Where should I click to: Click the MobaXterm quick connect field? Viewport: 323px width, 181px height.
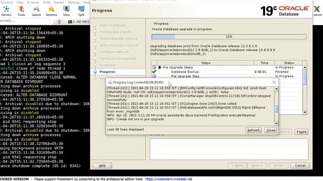point(25,21)
